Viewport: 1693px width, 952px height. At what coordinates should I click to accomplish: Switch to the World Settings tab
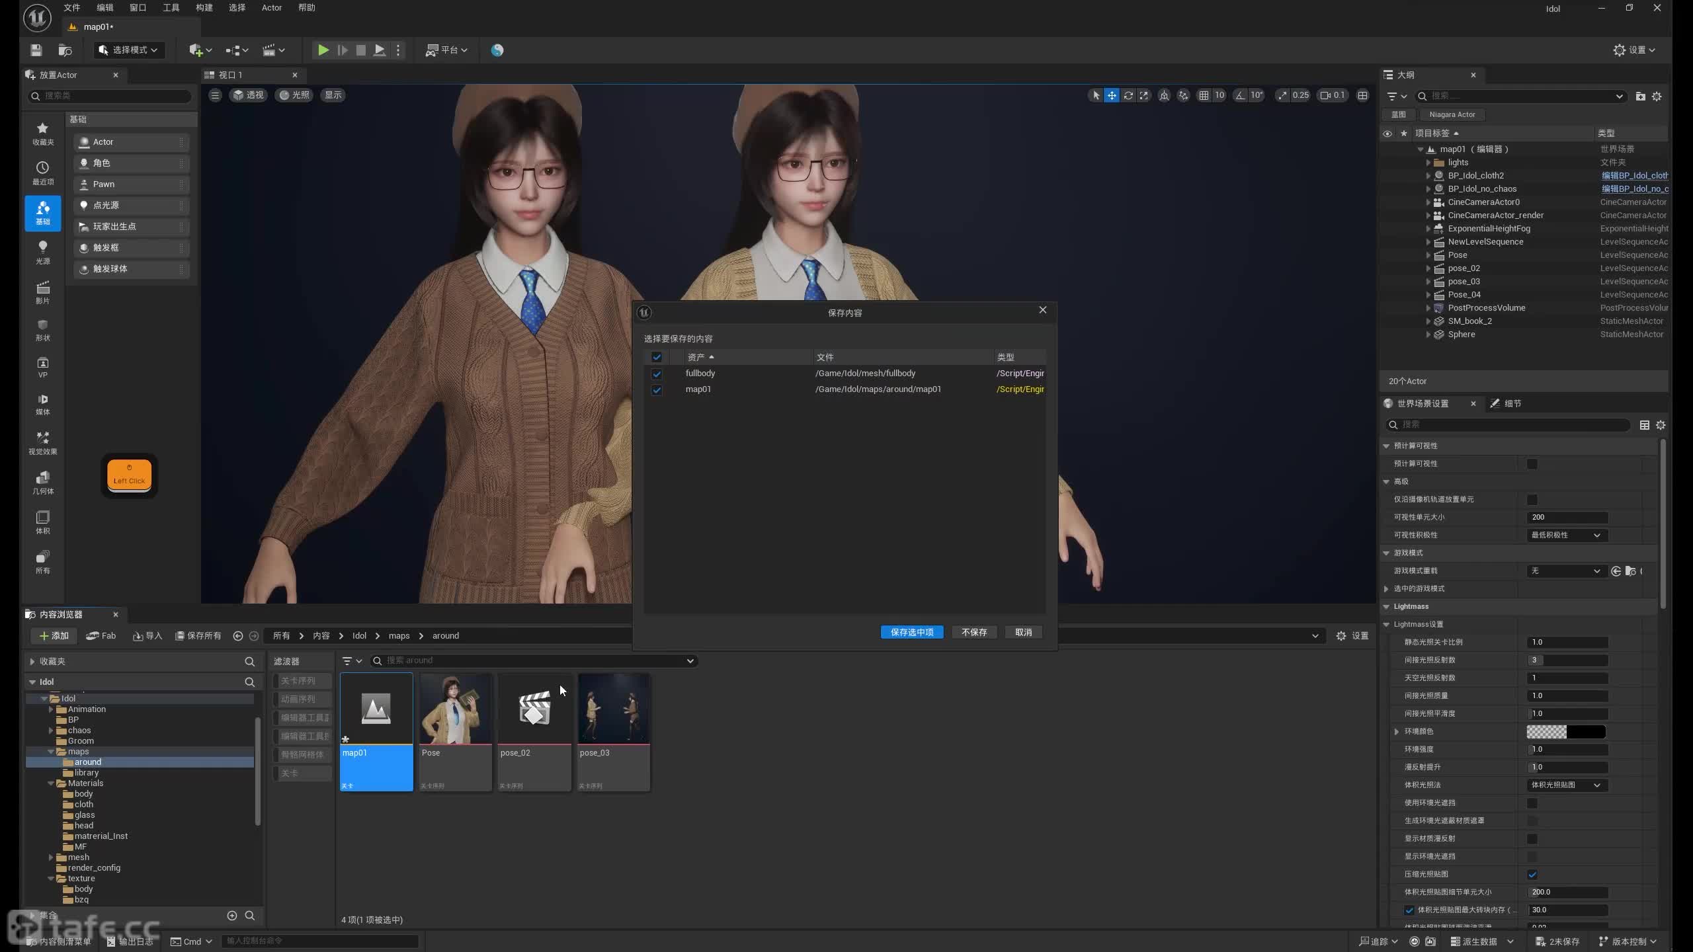click(x=1423, y=404)
